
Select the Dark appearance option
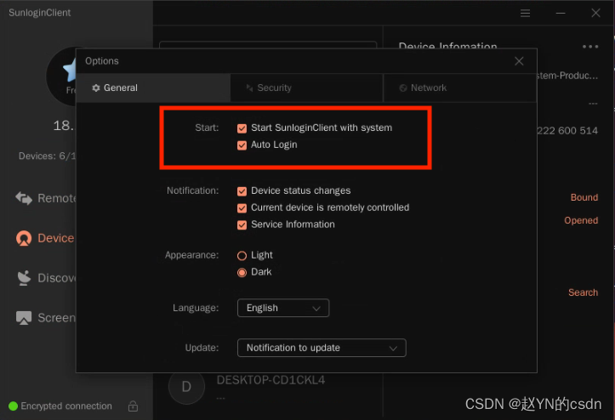pyautogui.click(x=242, y=272)
